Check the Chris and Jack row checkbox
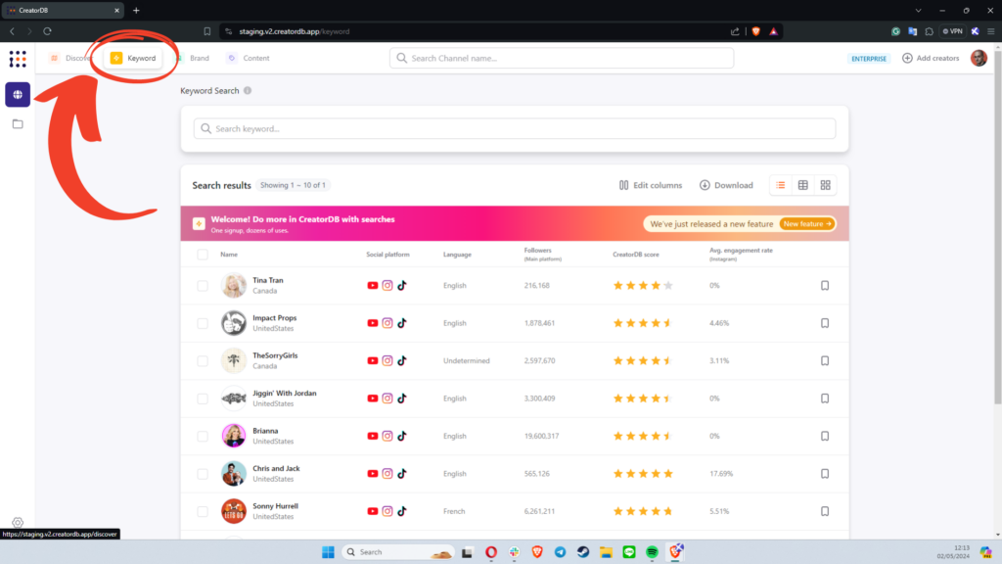 (203, 474)
